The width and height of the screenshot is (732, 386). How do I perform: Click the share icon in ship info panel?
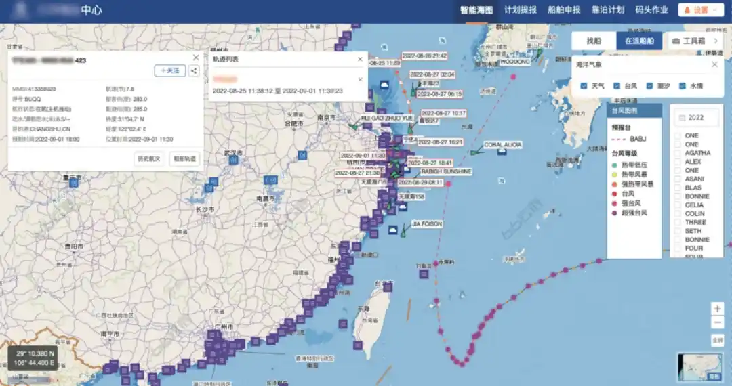[x=194, y=70]
